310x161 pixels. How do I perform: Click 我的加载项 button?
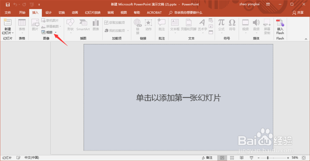tap(115, 30)
